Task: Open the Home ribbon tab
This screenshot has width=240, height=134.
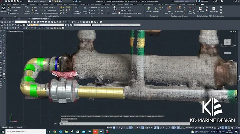Action: [x=3, y=4]
